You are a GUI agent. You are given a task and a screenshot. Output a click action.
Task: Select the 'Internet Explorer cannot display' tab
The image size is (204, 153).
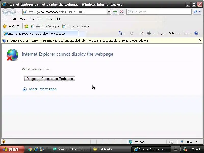click(x=41, y=34)
